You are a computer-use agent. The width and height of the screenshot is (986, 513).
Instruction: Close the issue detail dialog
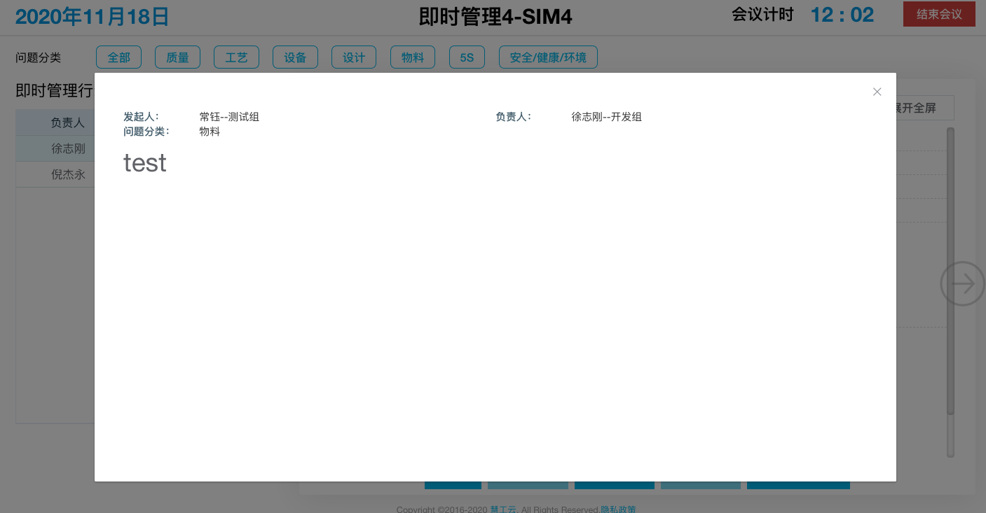[x=877, y=92]
